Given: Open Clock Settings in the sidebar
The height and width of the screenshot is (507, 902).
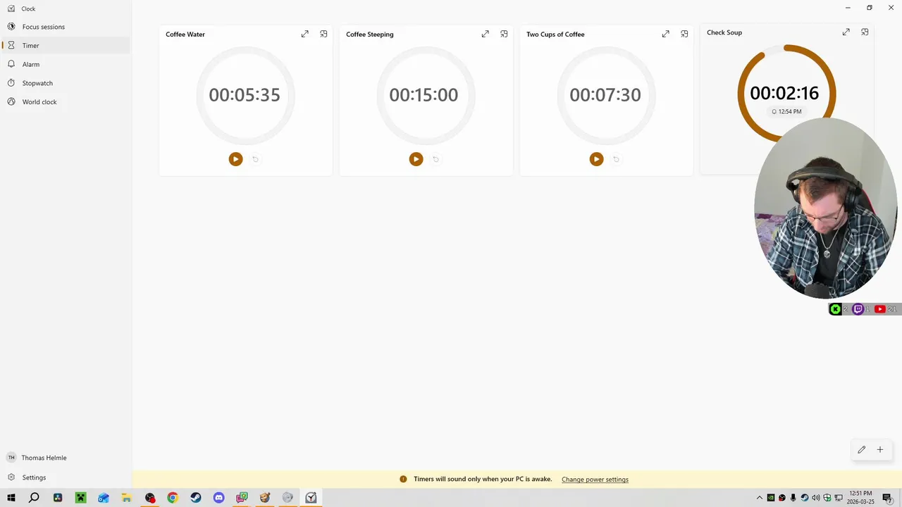Looking at the screenshot, I should tap(66, 477).
